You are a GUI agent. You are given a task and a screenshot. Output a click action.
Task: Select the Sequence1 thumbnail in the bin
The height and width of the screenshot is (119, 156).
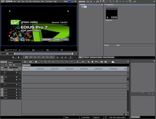[x=112, y=13]
